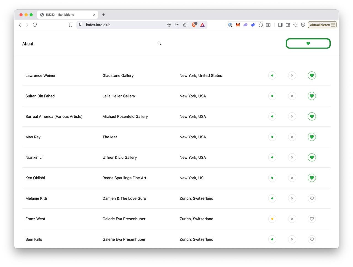Dismiss Sultan Bin Fahad row with X
Screen dimensions: 353x267
click(292, 96)
